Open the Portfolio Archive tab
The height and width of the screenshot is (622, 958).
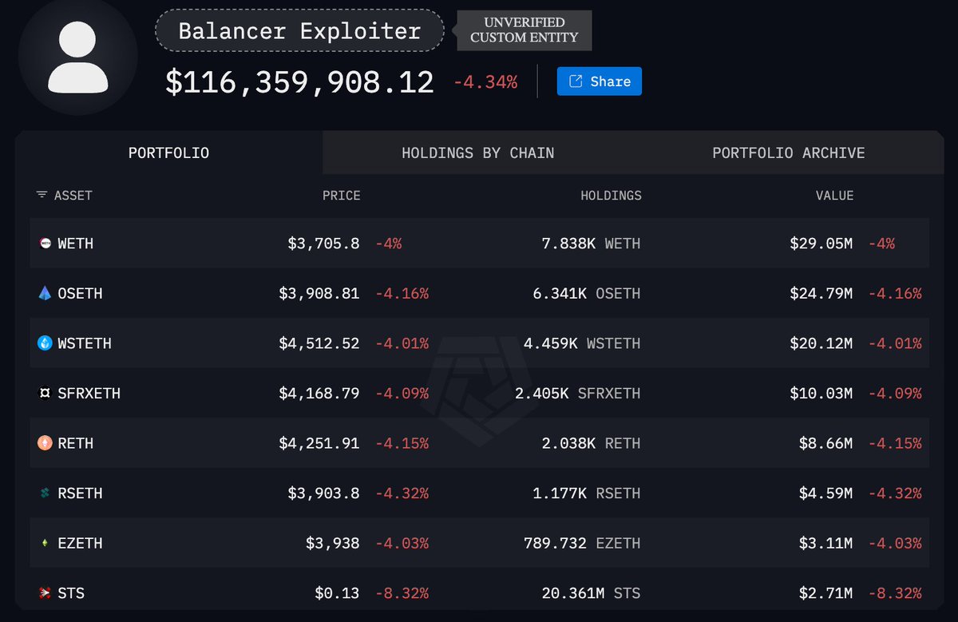[788, 153]
